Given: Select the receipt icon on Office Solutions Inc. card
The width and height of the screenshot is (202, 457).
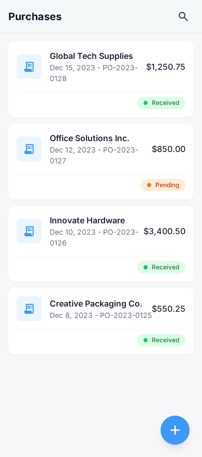Looking at the screenshot, I should click(x=29, y=149).
